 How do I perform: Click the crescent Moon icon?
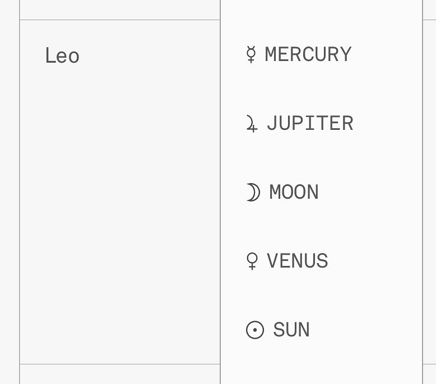(x=253, y=193)
